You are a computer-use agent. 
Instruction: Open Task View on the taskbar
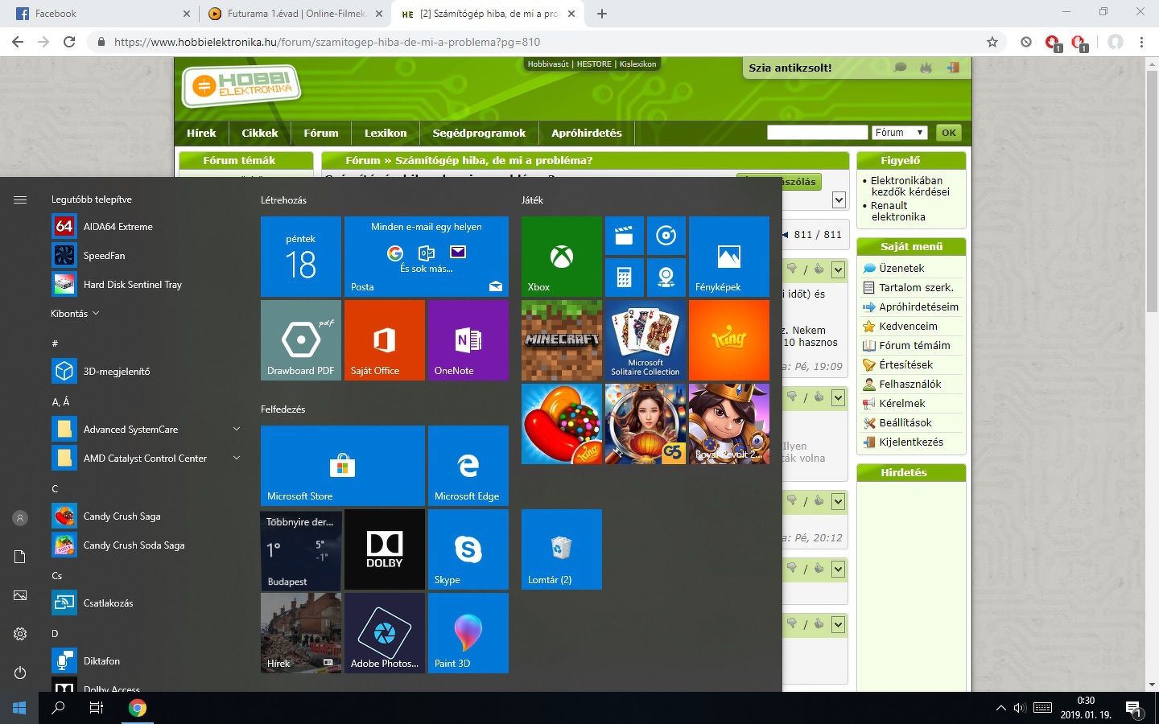click(x=97, y=708)
